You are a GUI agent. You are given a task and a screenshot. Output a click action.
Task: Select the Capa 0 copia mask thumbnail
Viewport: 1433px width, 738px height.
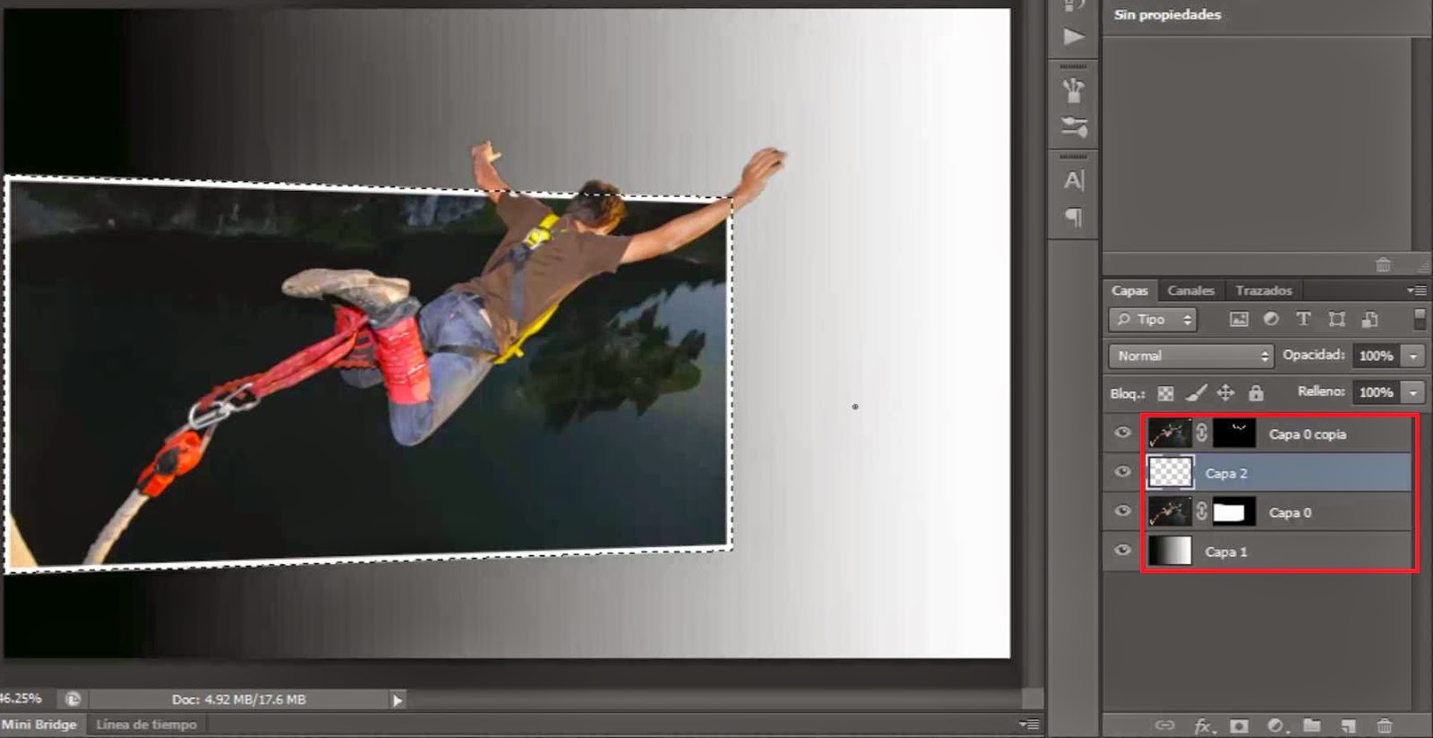pos(1234,433)
